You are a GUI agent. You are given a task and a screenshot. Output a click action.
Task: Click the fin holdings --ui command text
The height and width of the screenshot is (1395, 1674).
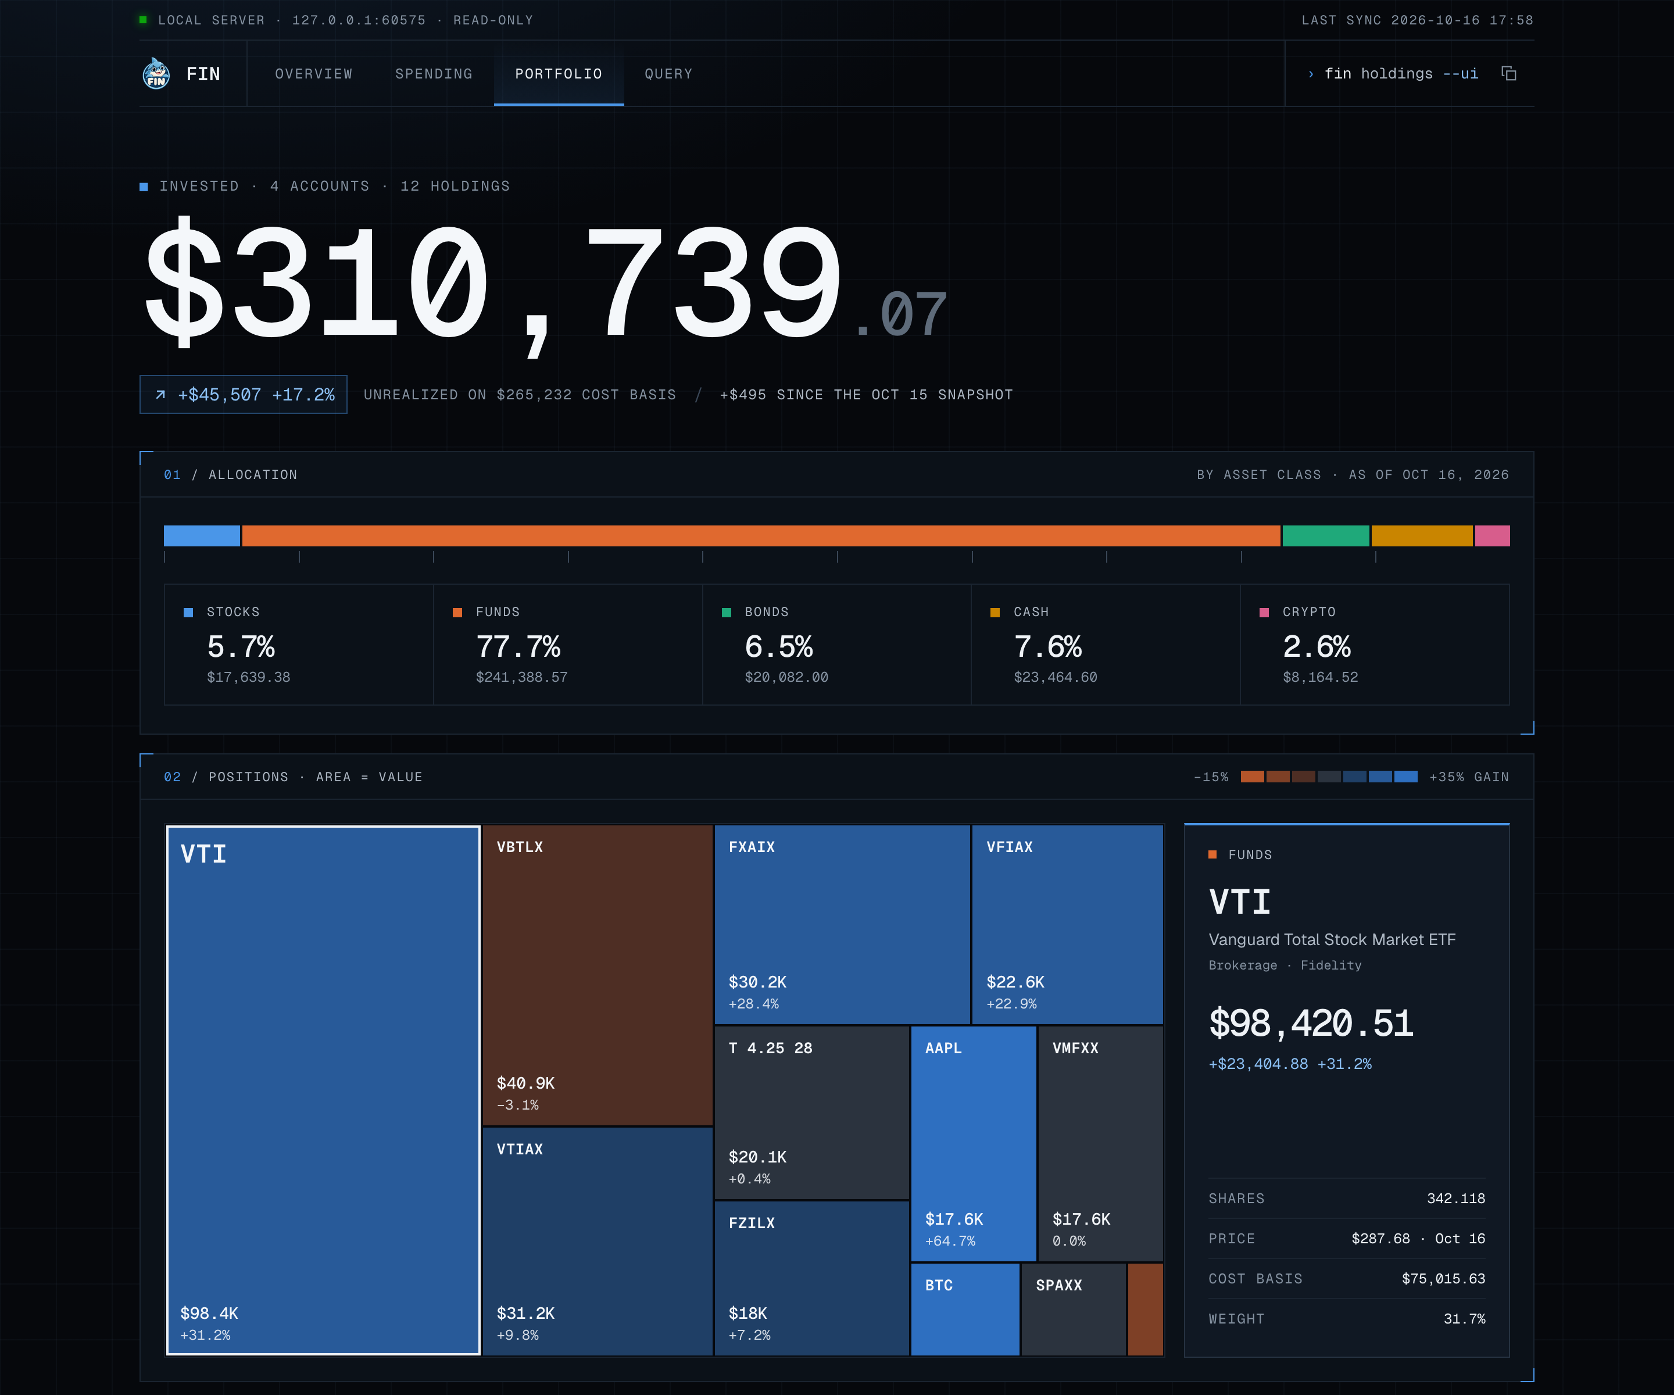[x=1401, y=73]
